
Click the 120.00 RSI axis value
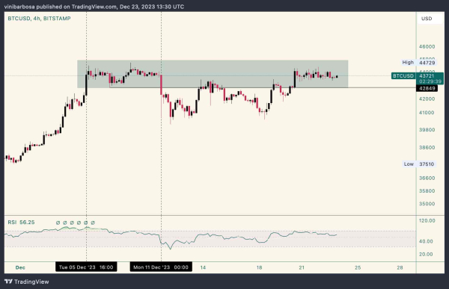(x=427, y=221)
